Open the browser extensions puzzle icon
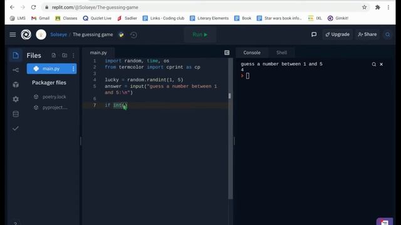 [378, 7]
